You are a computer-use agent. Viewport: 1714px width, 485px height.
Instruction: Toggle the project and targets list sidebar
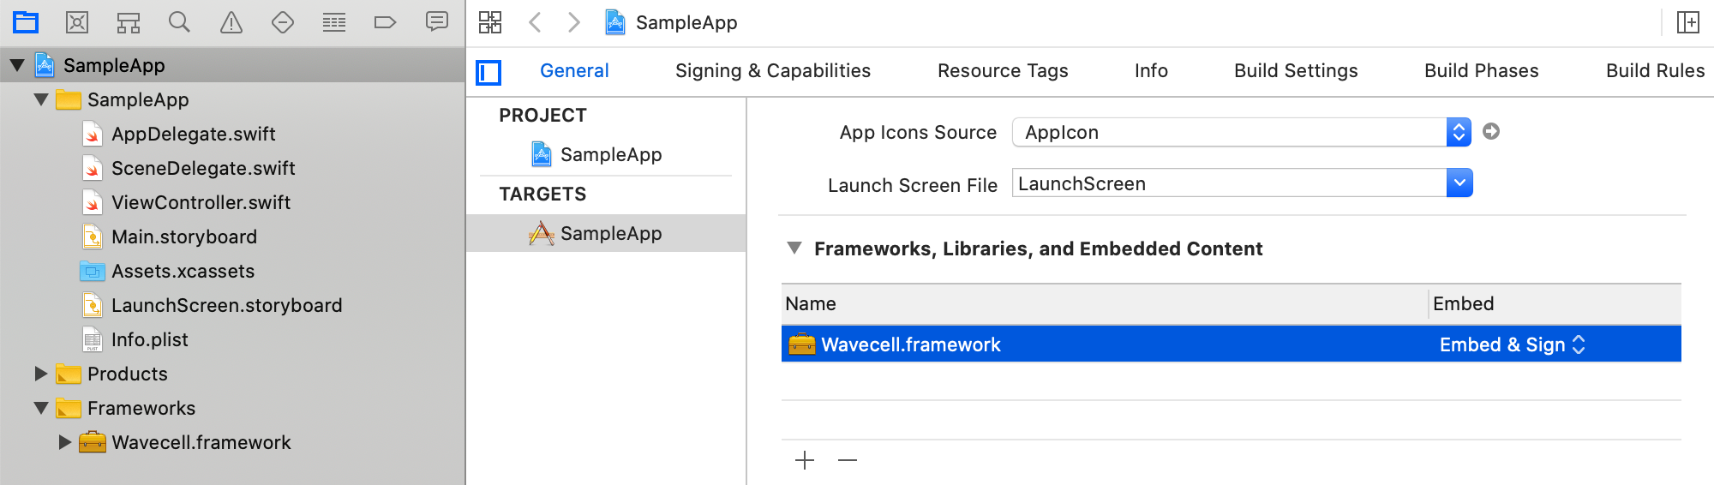[488, 72]
